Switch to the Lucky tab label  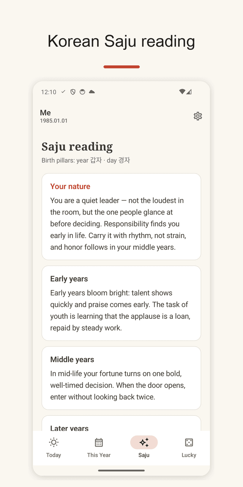(x=189, y=455)
